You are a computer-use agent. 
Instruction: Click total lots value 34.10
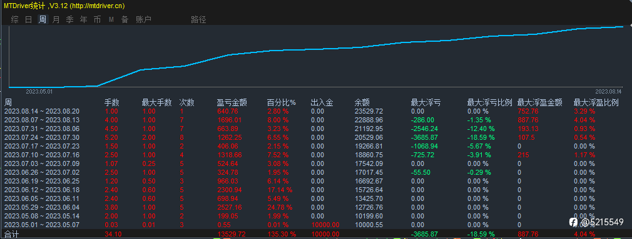tap(113, 234)
